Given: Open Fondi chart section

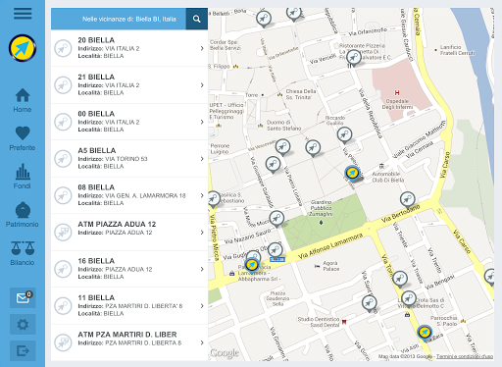Looking at the screenshot, I should point(23,177).
